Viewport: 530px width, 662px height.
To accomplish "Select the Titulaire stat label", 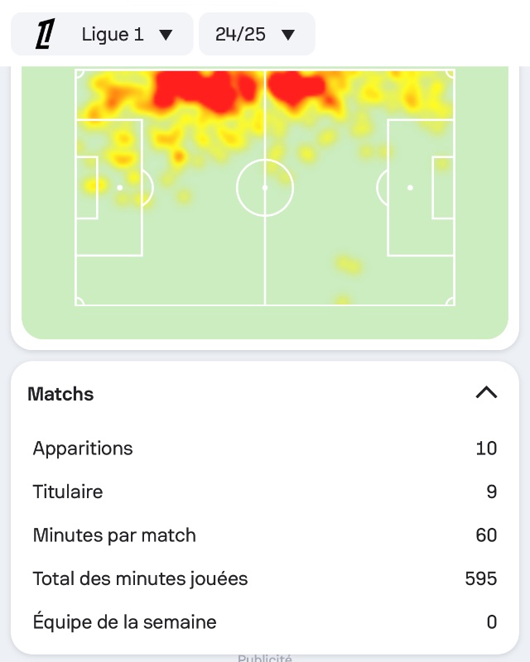I will point(68,492).
